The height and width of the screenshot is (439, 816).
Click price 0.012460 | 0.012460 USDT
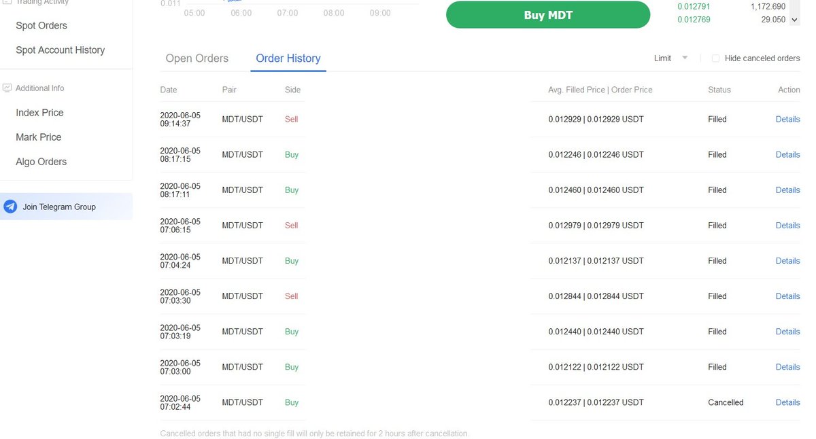pos(596,190)
